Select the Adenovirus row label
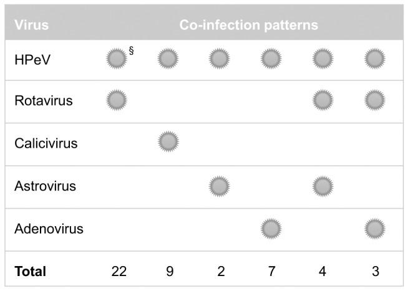Screen dimensions: 408x291 pos(48,229)
